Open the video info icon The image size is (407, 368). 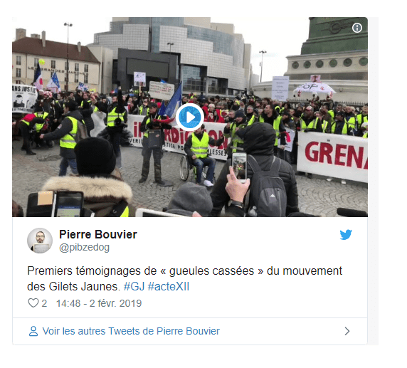[x=357, y=28]
